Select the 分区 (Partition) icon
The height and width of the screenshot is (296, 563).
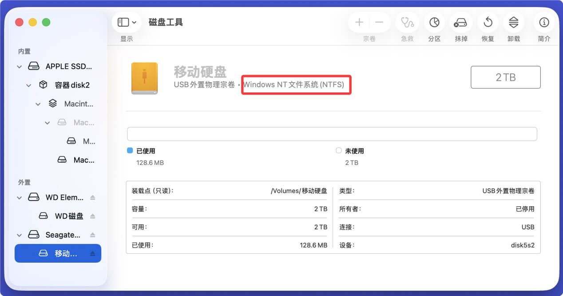(x=434, y=22)
